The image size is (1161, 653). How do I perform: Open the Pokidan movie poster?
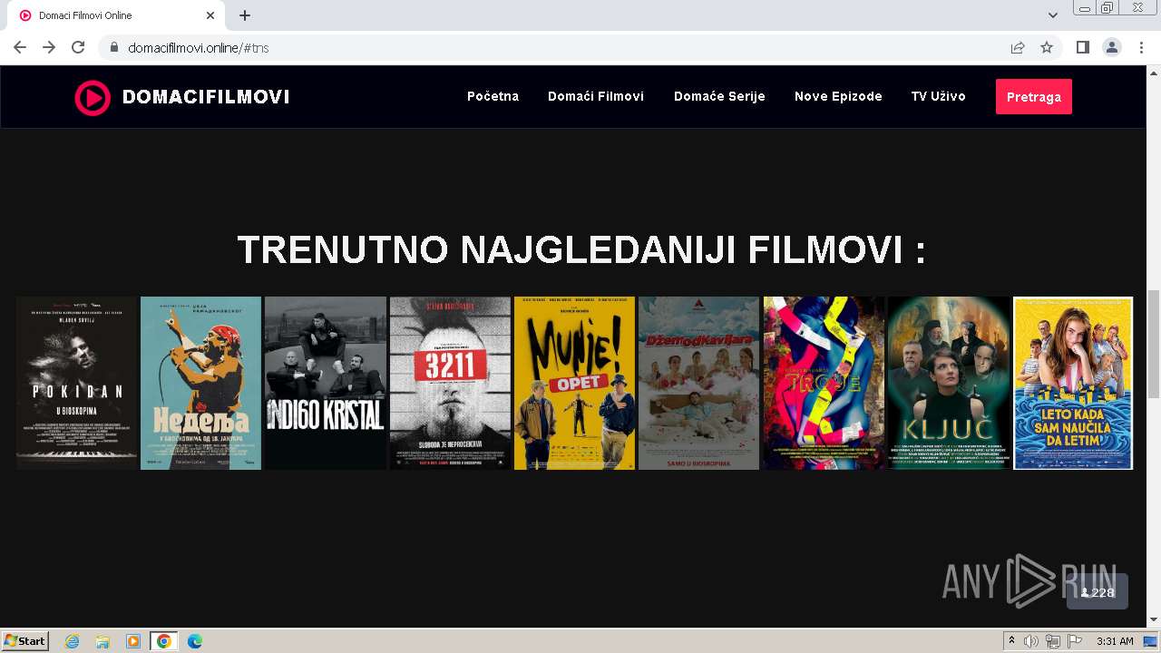[x=76, y=383]
